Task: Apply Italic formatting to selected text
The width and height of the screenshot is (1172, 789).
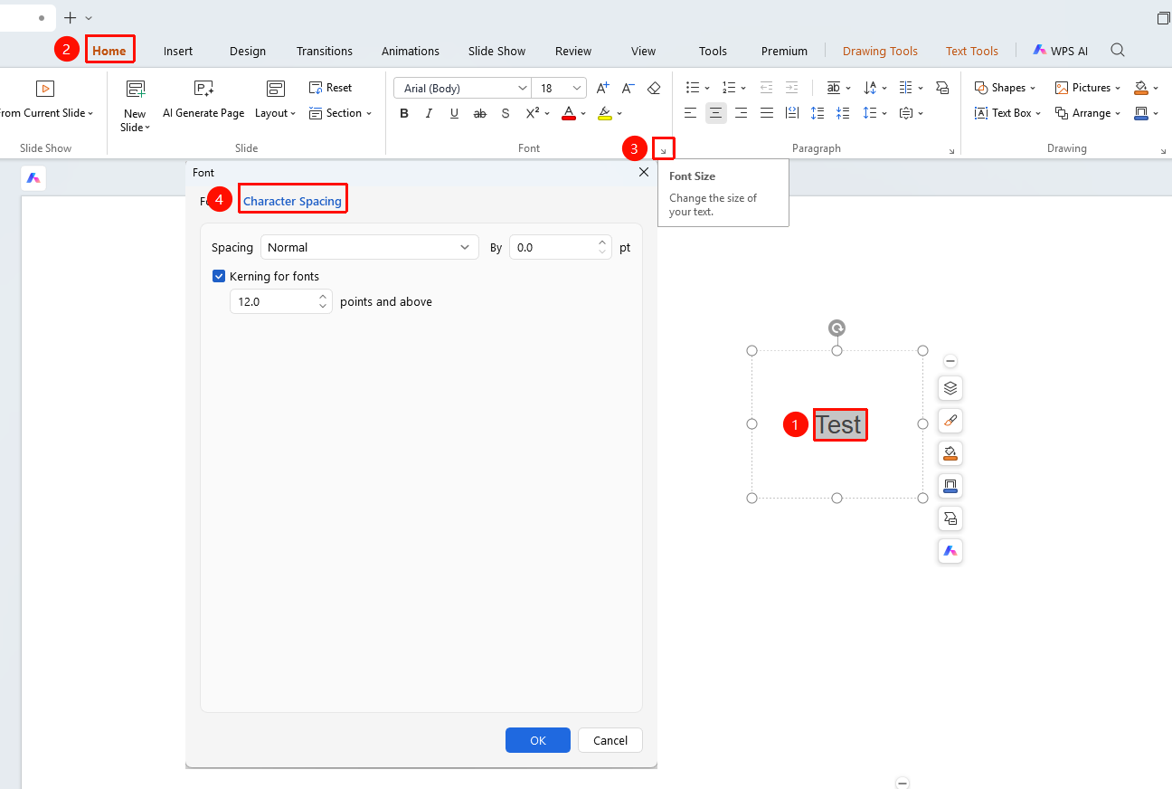Action: tap(430, 113)
